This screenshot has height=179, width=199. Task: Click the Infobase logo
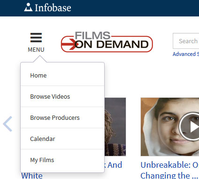[47, 8]
